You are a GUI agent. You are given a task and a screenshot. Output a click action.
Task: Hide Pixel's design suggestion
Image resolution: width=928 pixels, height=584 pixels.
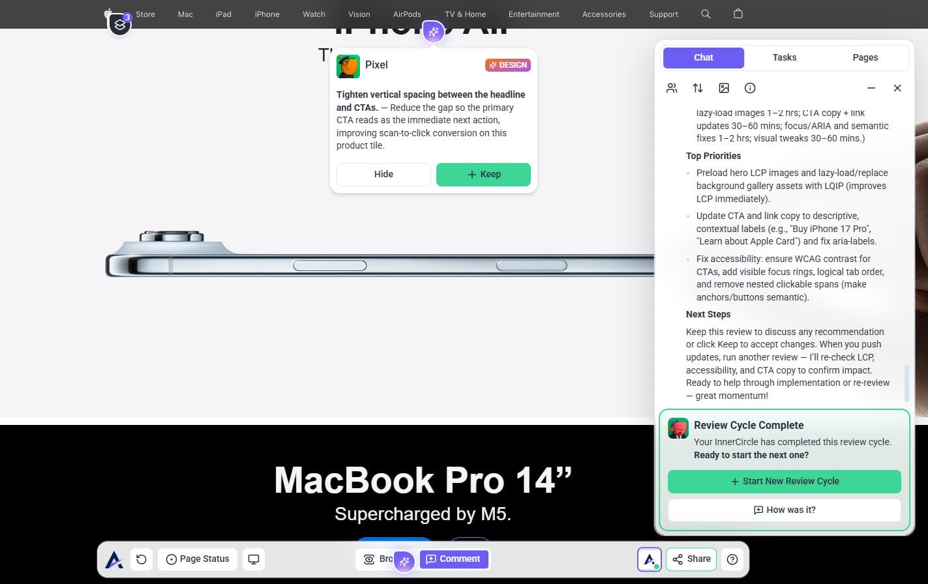tap(383, 174)
